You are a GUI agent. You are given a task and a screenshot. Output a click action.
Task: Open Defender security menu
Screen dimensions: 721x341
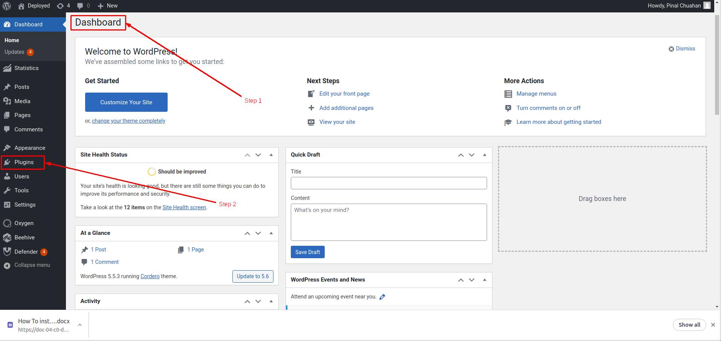click(33, 252)
